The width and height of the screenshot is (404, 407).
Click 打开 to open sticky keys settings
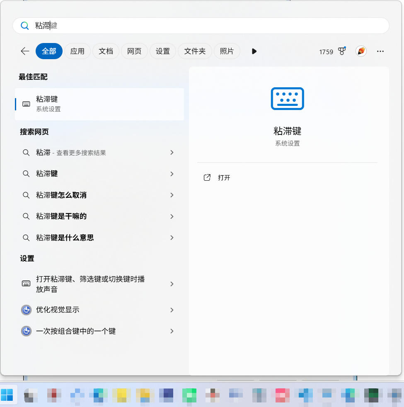coord(224,177)
